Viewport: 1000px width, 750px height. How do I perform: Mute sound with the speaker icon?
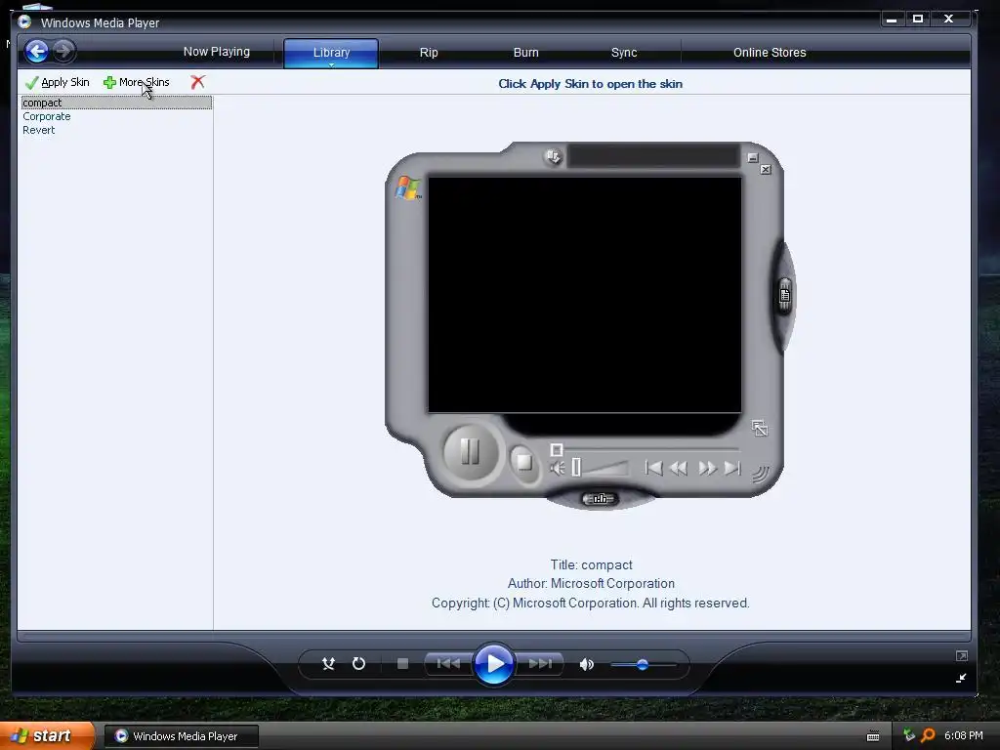(586, 664)
